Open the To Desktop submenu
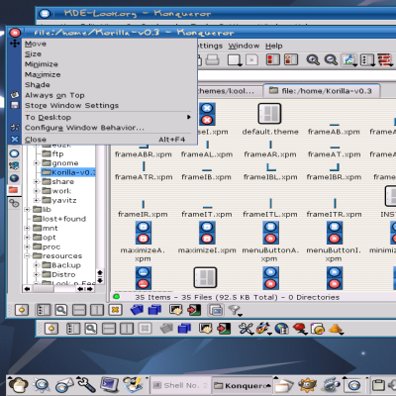Image resolution: width=396 pixels, height=396 pixels. coord(110,118)
